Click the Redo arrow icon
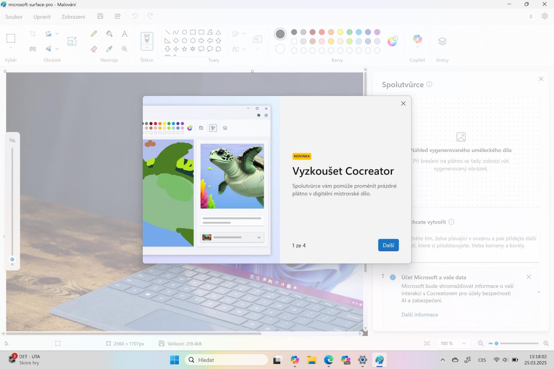Image resolution: width=554 pixels, height=369 pixels. coord(150,16)
